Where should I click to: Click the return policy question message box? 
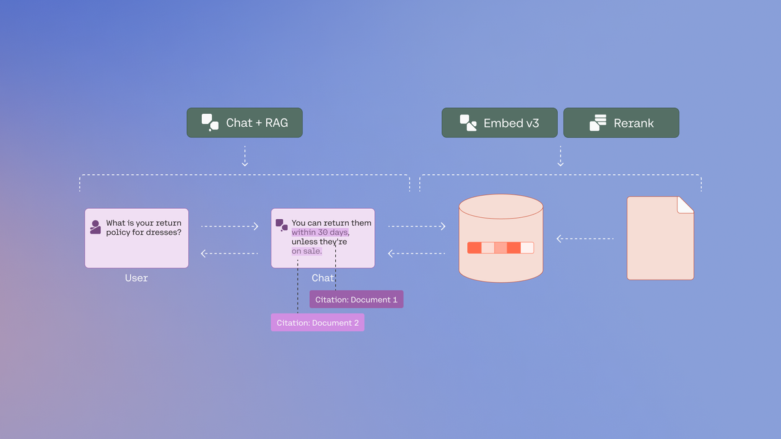click(136, 237)
